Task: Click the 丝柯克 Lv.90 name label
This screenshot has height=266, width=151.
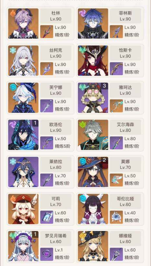Action: tap(56, 53)
